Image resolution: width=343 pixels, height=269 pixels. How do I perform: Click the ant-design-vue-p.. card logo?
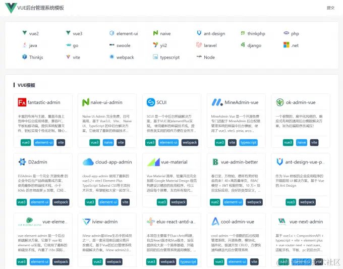(x=280, y=162)
